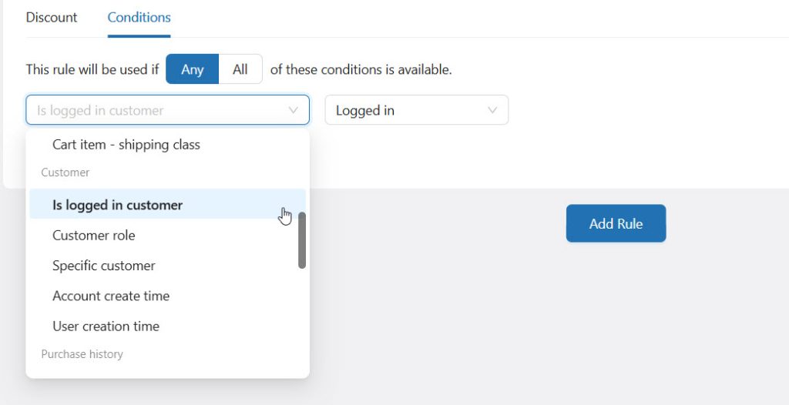Choose the Specific customer condition
Image resolution: width=789 pixels, height=405 pixels.
coord(104,266)
